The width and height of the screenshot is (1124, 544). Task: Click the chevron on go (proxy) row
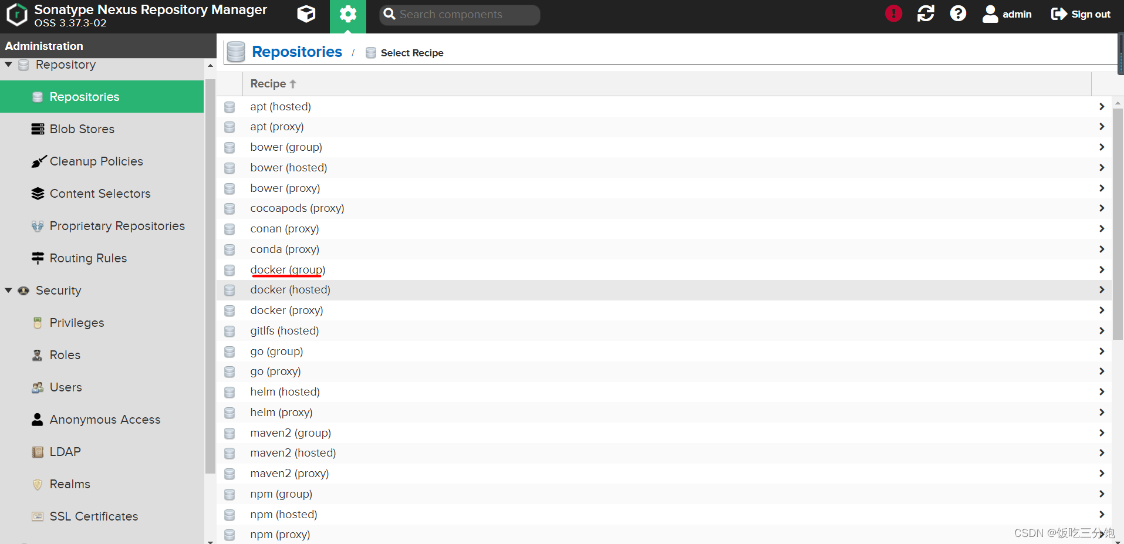(x=1102, y=371)
